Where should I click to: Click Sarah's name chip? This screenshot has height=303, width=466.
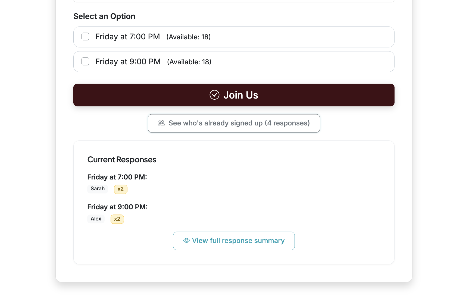[97, 189]
